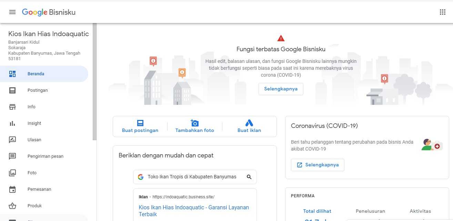Click the red warning triangle icon
Screen dimensions: 453x221
coord(281,38)
